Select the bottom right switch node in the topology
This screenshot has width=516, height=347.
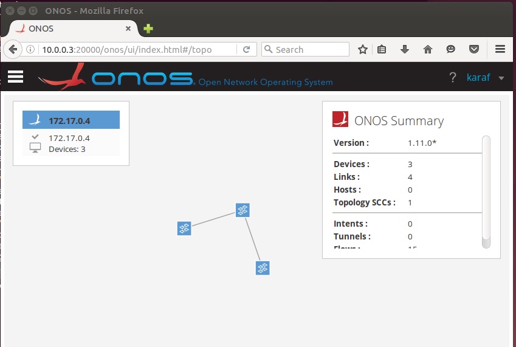point(263,268)
